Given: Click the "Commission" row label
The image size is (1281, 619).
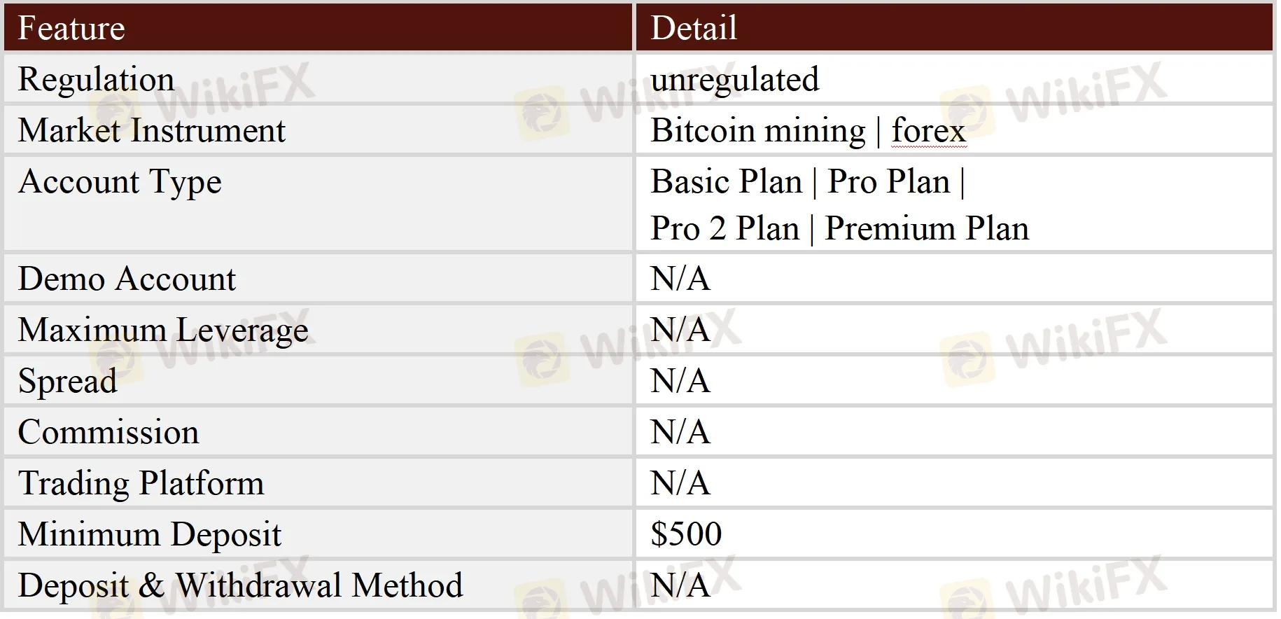Looking at the screenshot, I should (108, 432).
